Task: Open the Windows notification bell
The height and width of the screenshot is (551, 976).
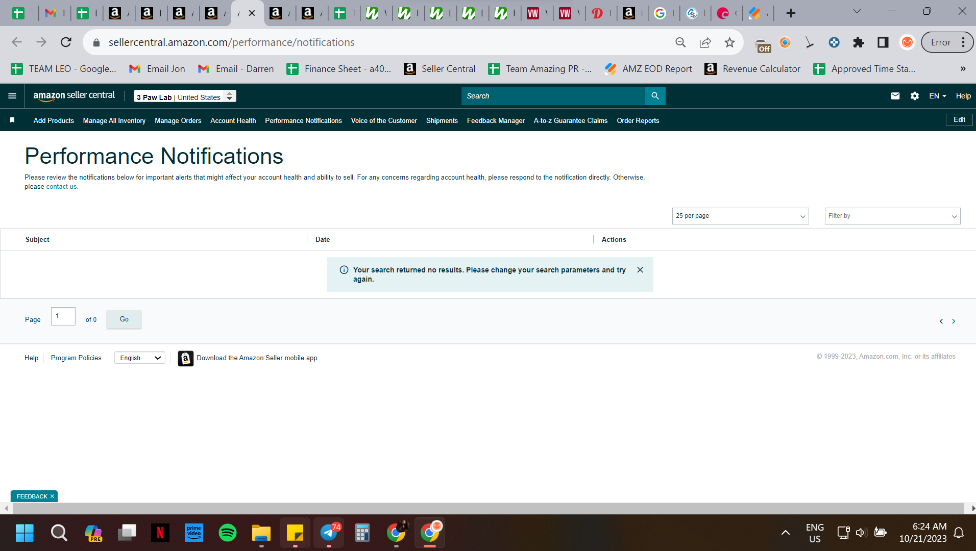Action: click(959, 533)
